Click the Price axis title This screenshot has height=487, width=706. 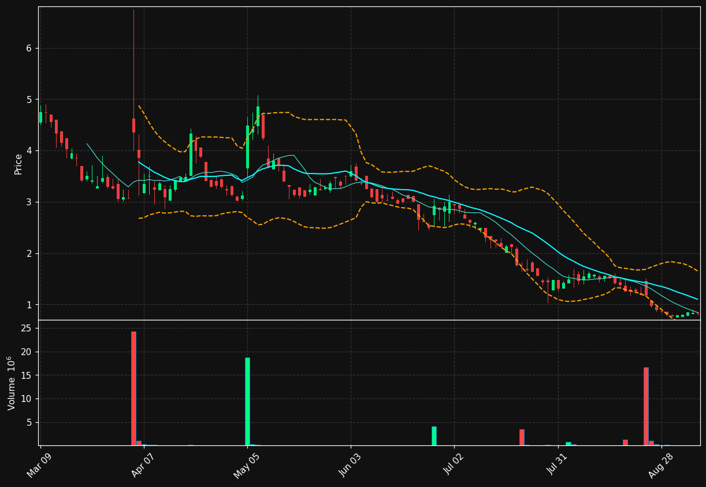tap(18, 164)
